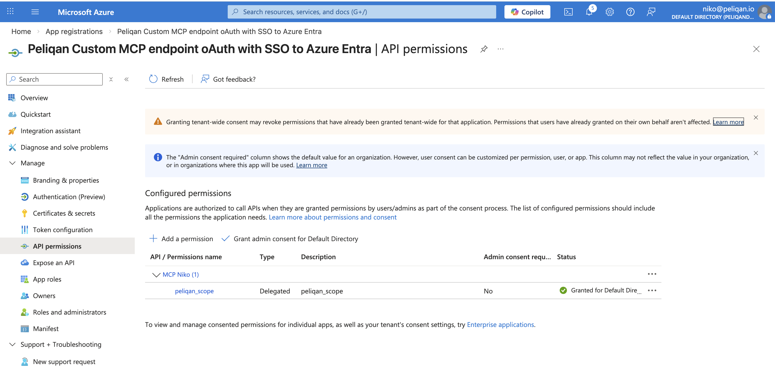775x371 pixels.
Task: Open the feedback icon in top bar
Action: coord(651,12)
